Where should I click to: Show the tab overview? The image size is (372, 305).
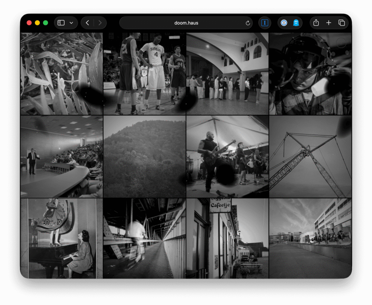341,23
